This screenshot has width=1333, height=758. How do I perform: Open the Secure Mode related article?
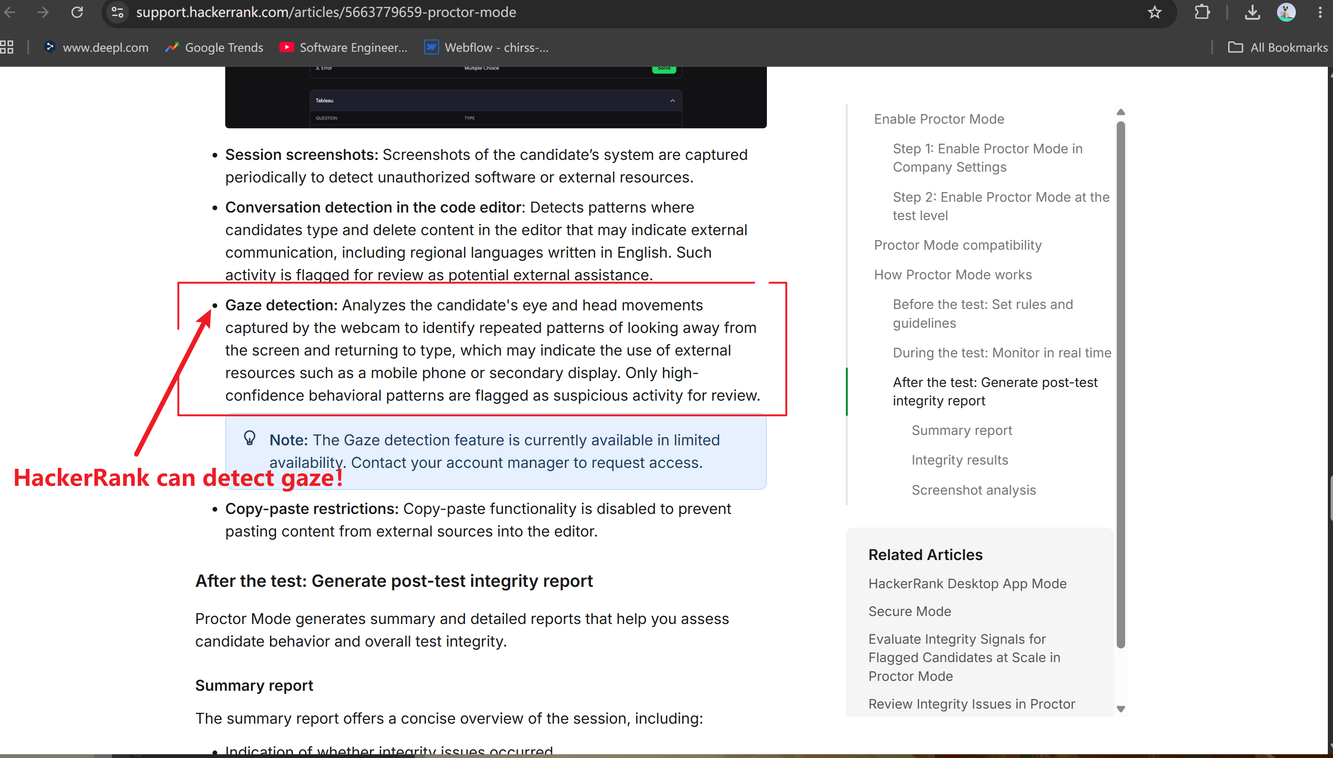click(x=909, y=611)
